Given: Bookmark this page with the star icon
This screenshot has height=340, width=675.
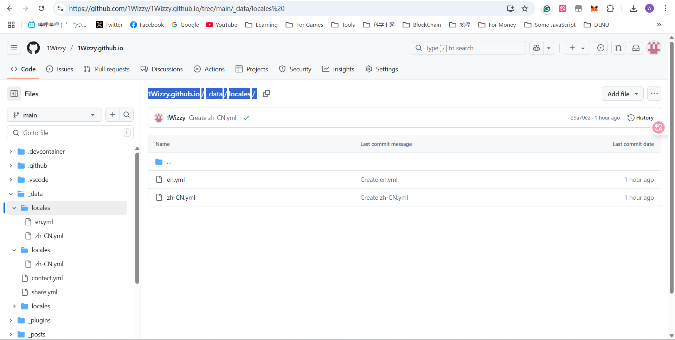Looking at the screenshot, I should point(525,8).
